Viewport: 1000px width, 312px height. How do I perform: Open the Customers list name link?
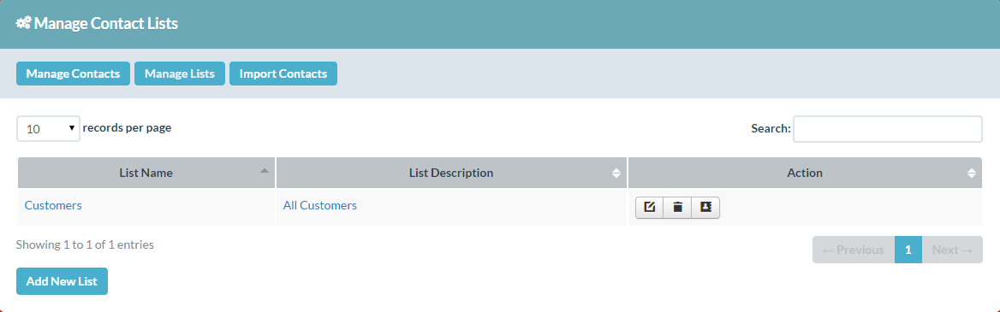(53, 206)
